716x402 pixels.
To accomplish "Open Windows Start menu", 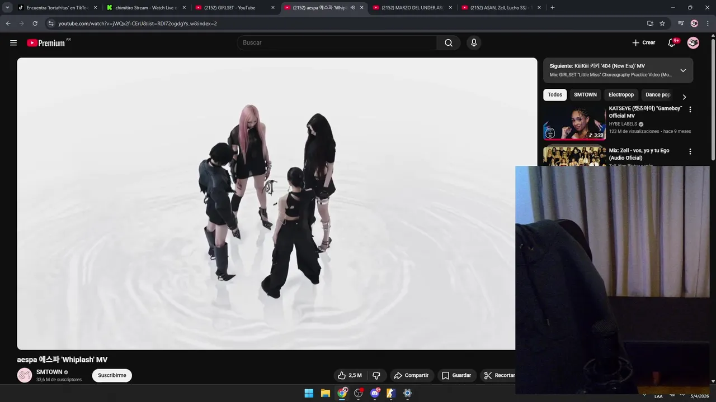I will pyautogui.click(x=309, y=393).
